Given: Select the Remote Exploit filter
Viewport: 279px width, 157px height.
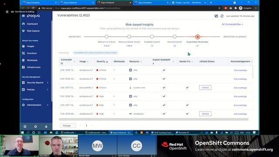Looking at the screenshot, I should [x=174, y=37].
